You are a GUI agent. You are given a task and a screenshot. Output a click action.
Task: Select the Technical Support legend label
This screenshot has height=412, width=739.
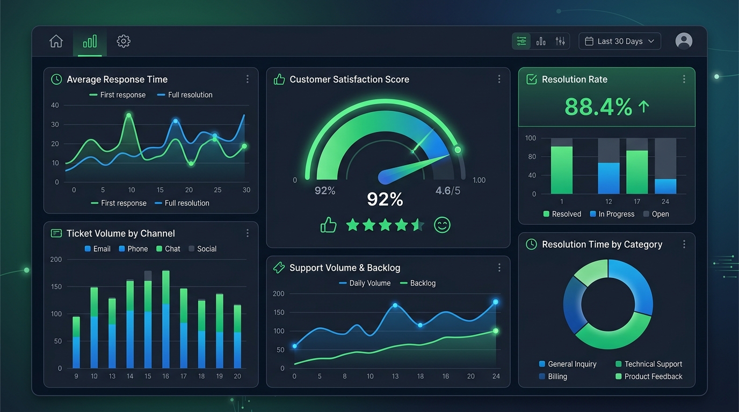(653, 364)
